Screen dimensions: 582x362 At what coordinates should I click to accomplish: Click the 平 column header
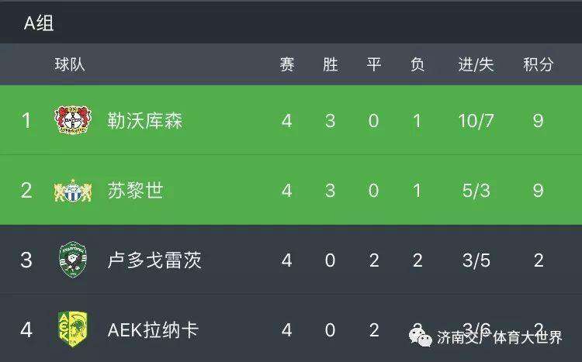pyautogui.click(x=373, y=65)
